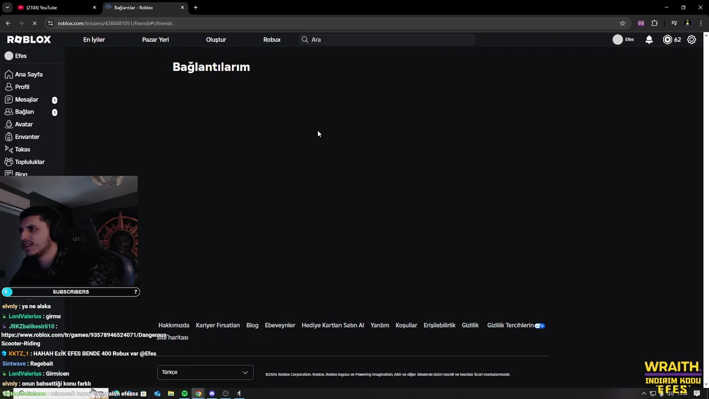Toggle Gizlilik Tercihlerin privacy switch icon
The height and width of the screenshot is (399, 709).
(x=540, y=326)
